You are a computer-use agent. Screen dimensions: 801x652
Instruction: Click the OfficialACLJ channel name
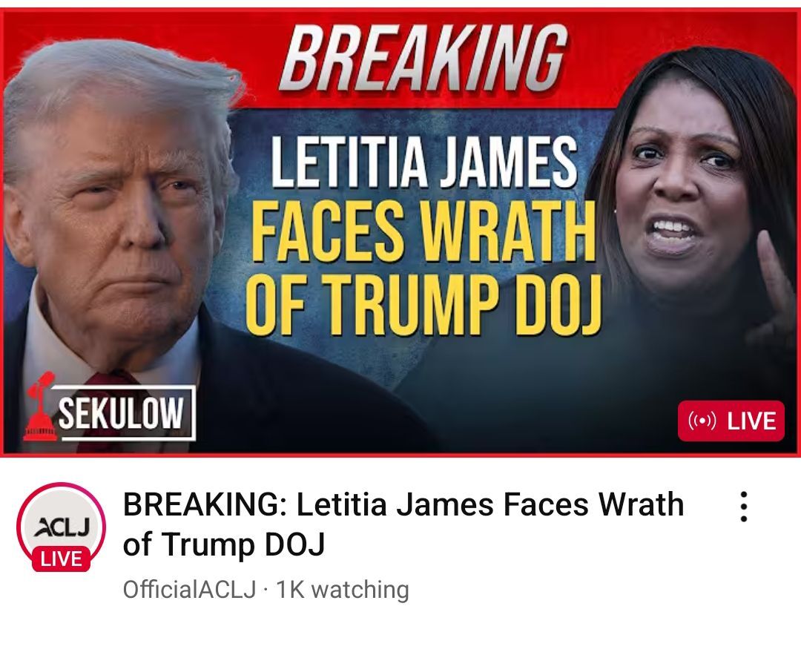(190, 590)
